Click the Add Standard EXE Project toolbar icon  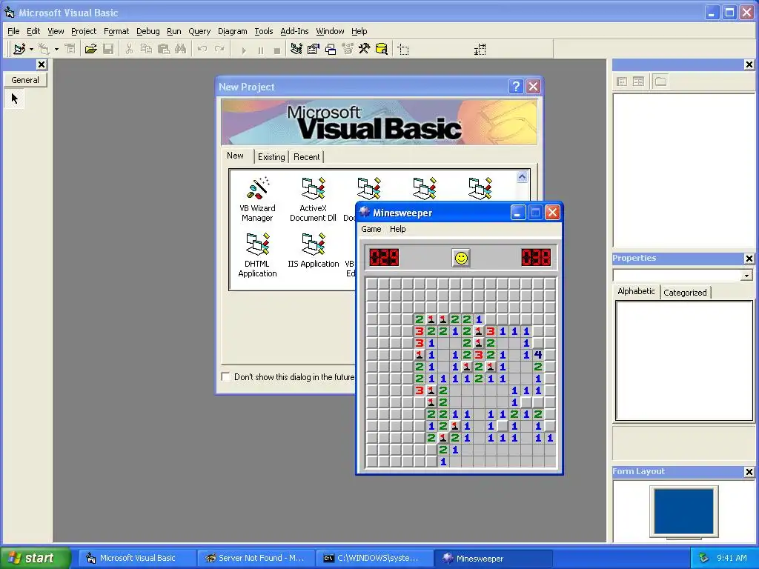point(19,49)
